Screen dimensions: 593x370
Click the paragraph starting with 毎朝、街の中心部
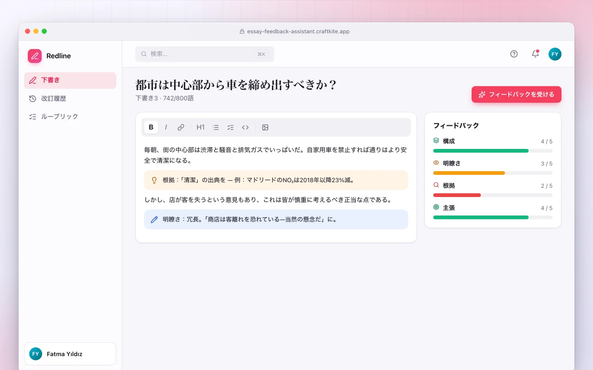point(276,155)
